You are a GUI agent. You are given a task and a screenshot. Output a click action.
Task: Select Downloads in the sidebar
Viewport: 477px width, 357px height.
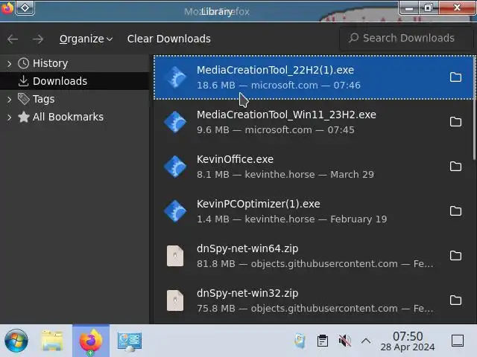[60, 81]
